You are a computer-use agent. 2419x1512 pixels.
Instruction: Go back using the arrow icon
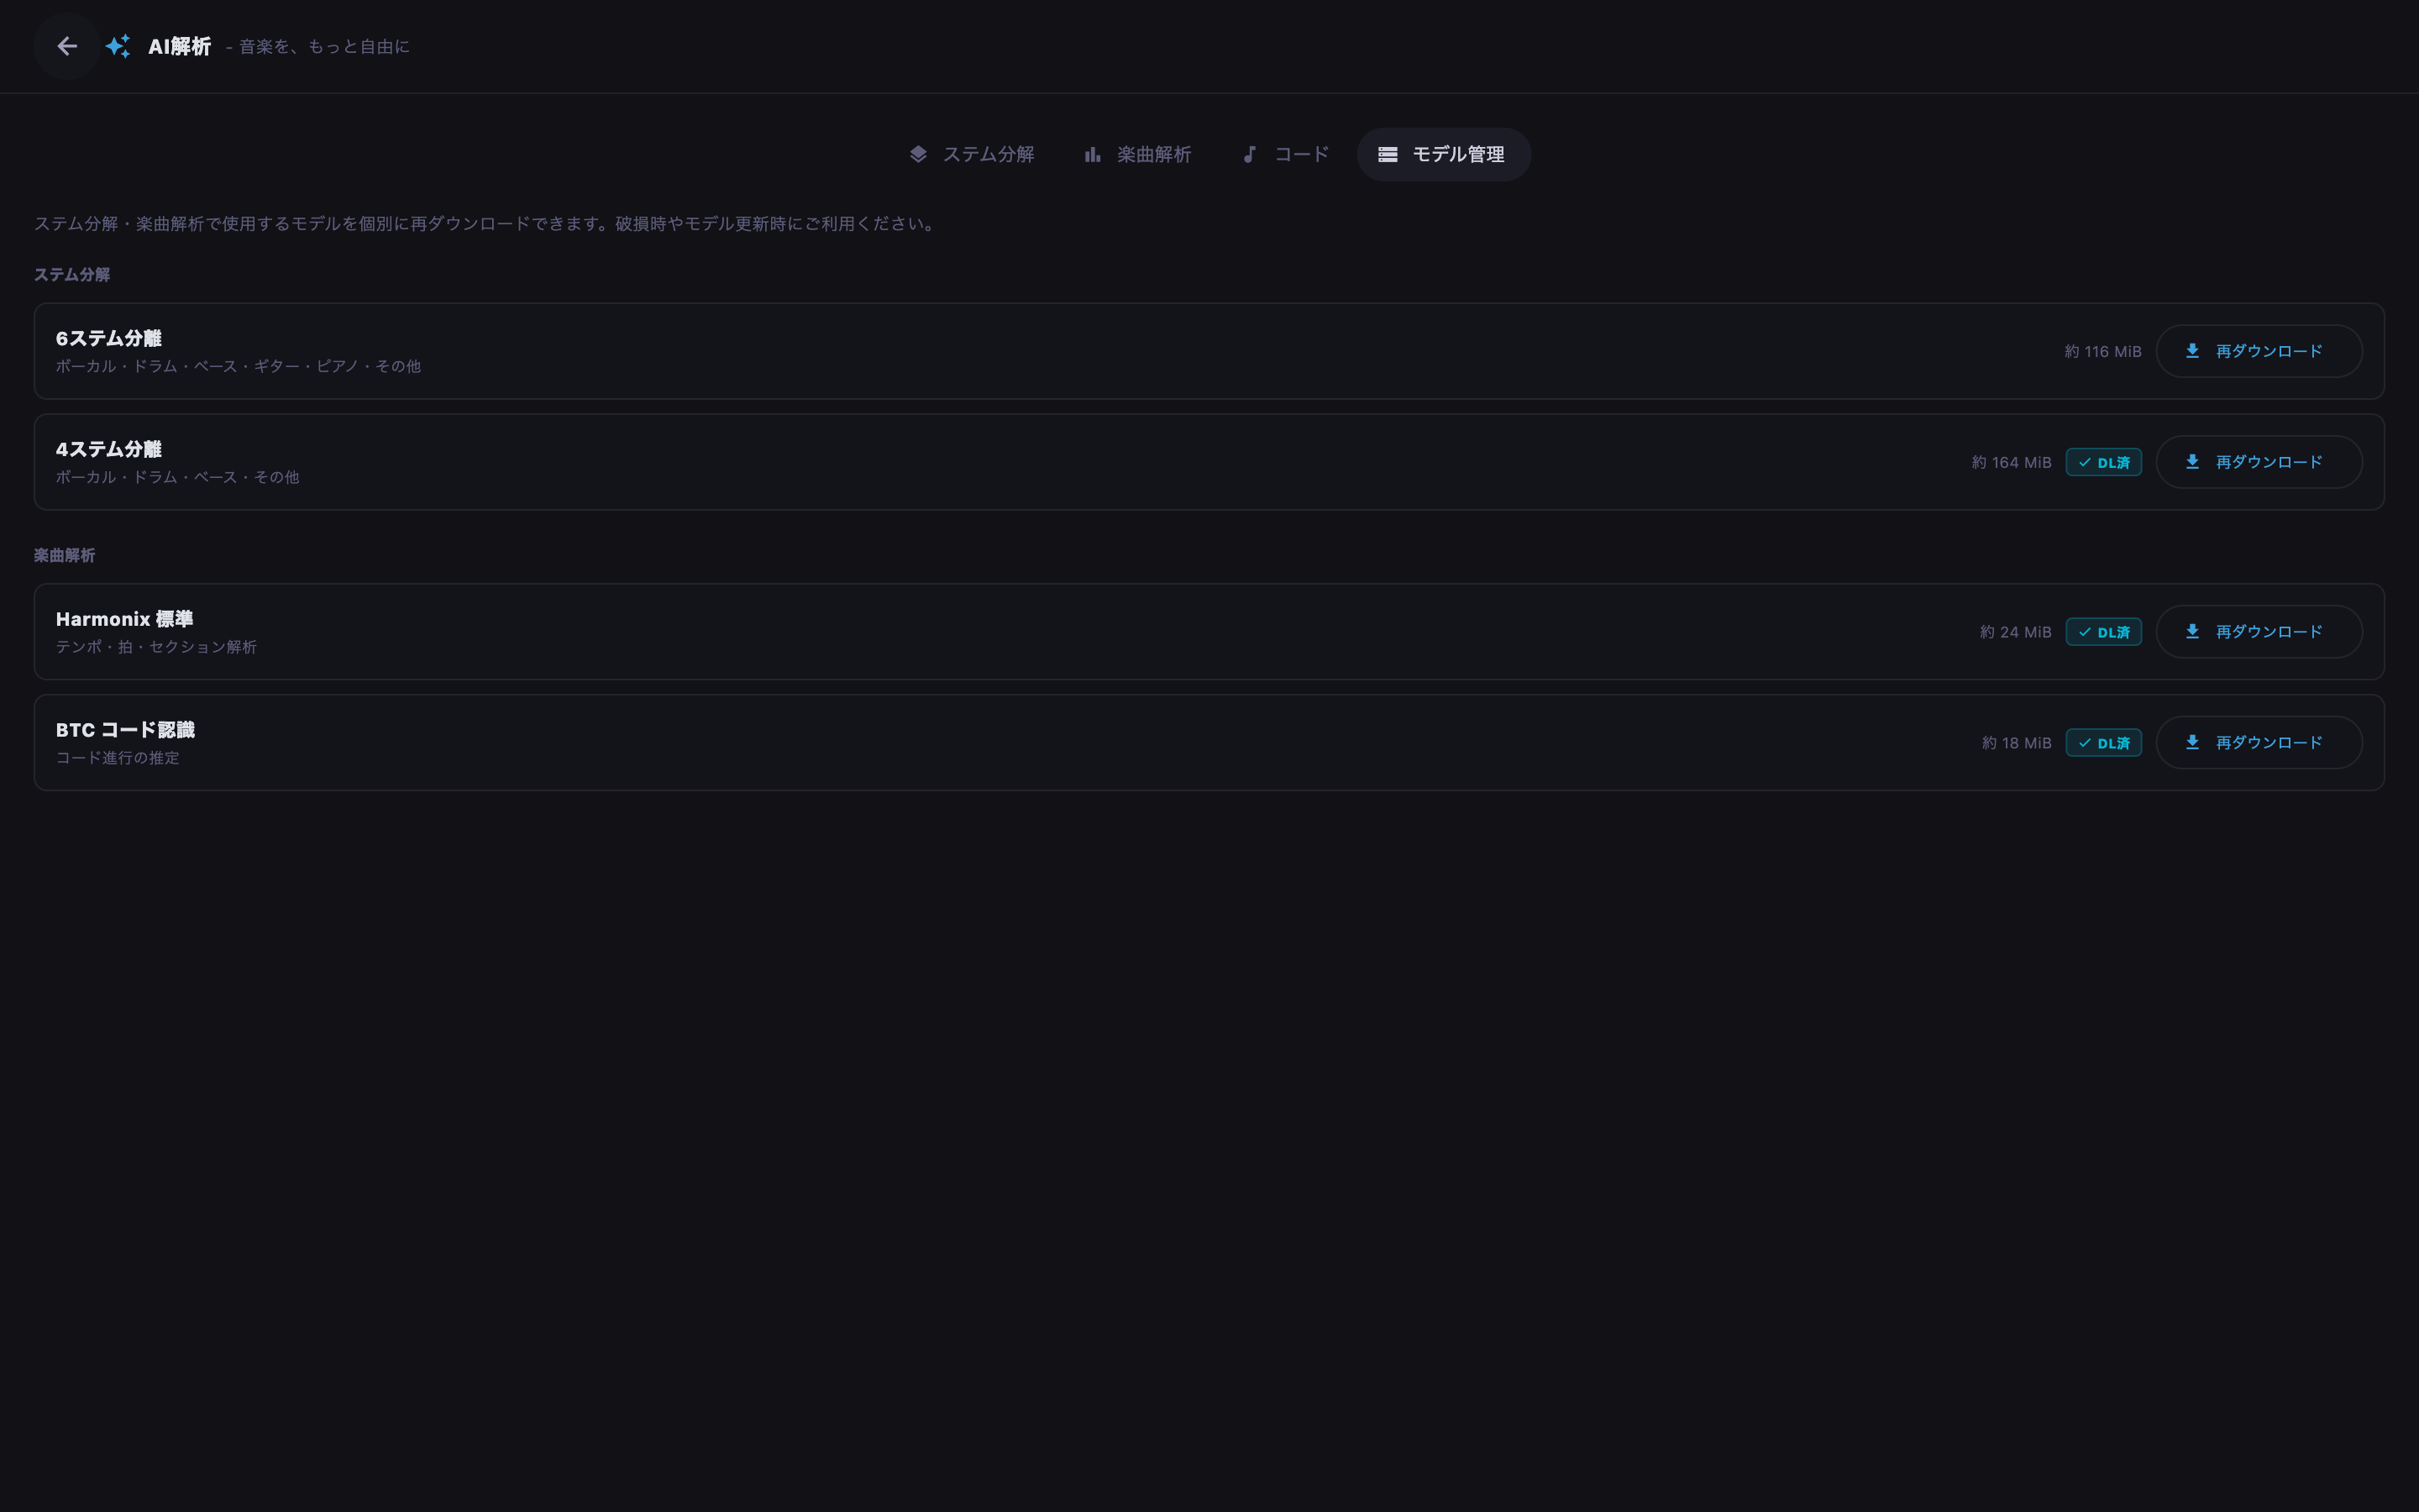67,46
